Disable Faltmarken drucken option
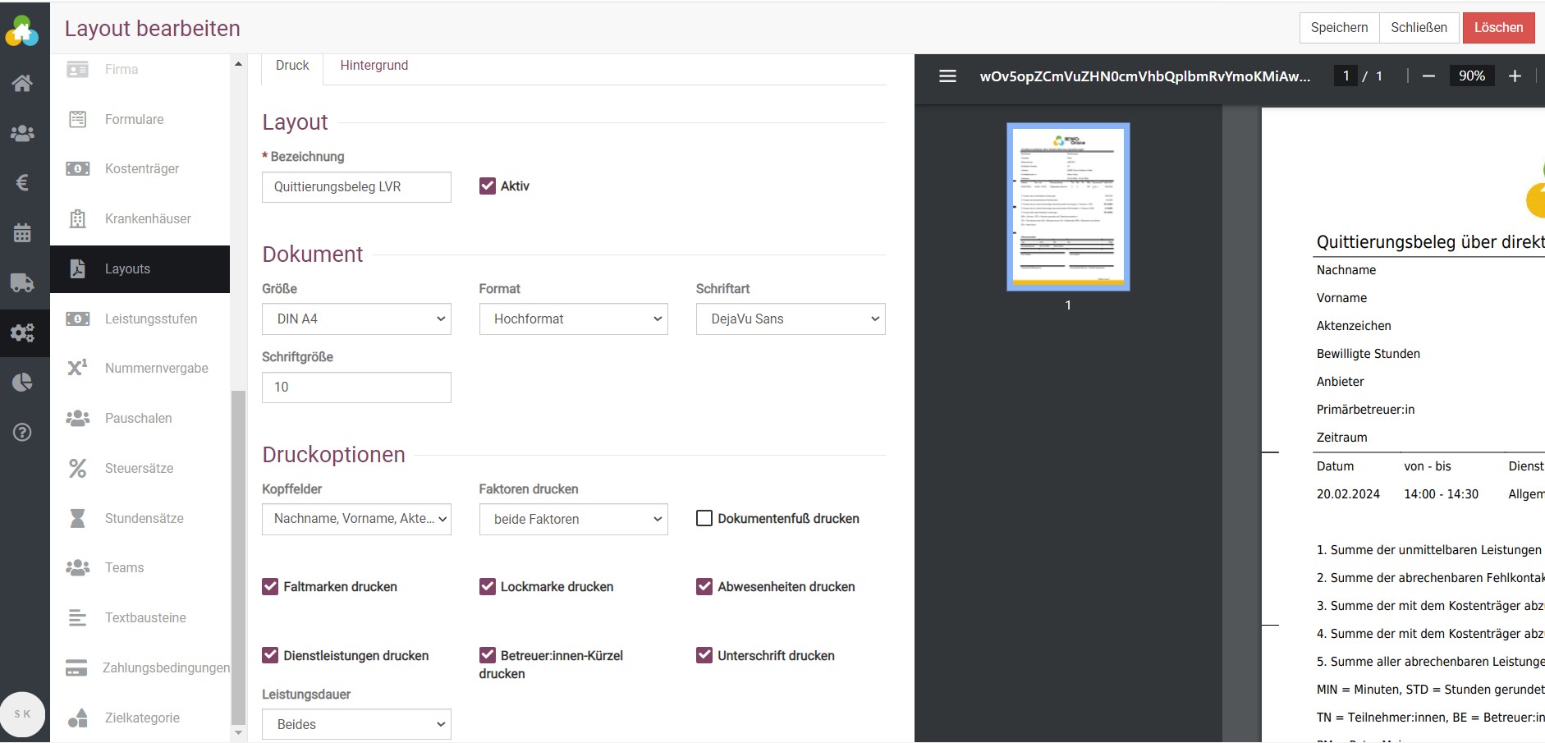Screen dimensions: 1545x743 click(270, 587)
